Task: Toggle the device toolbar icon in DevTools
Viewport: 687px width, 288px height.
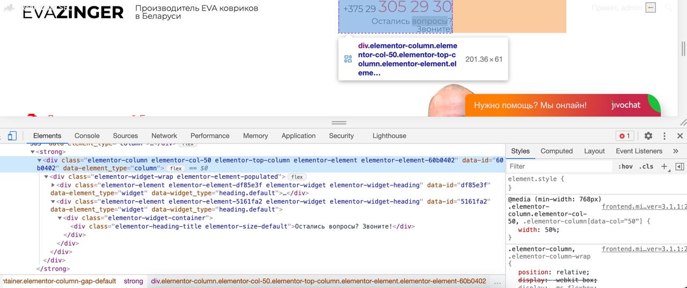Action: point(12,136)
